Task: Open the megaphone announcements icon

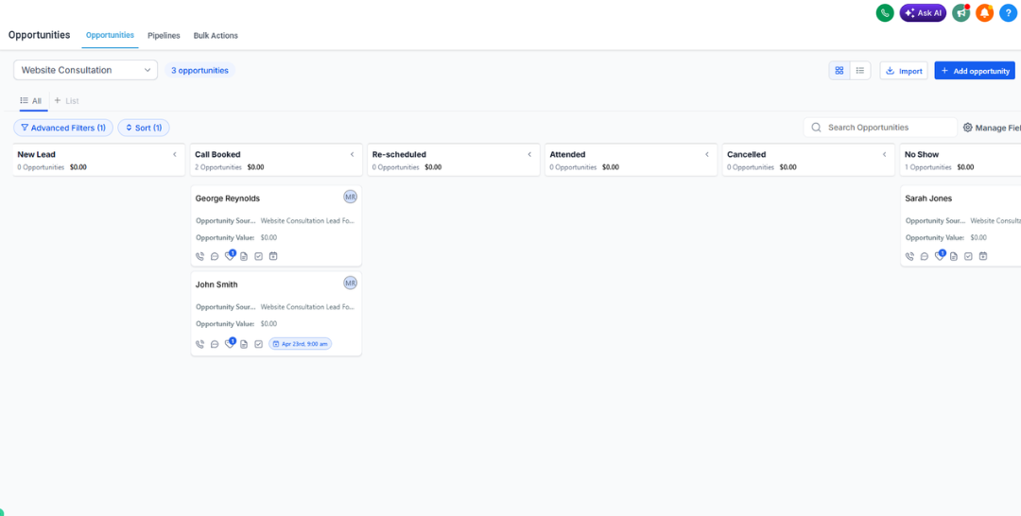Action: pyautogui.click(x=961, y=13)
